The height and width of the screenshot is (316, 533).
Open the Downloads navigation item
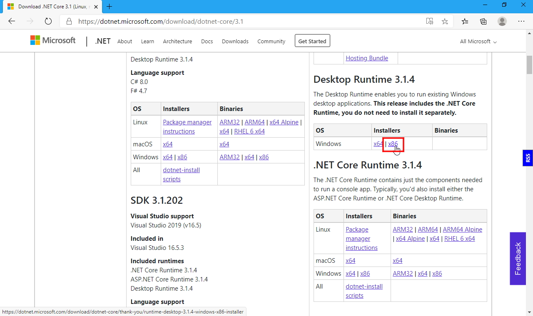point(235,42)
